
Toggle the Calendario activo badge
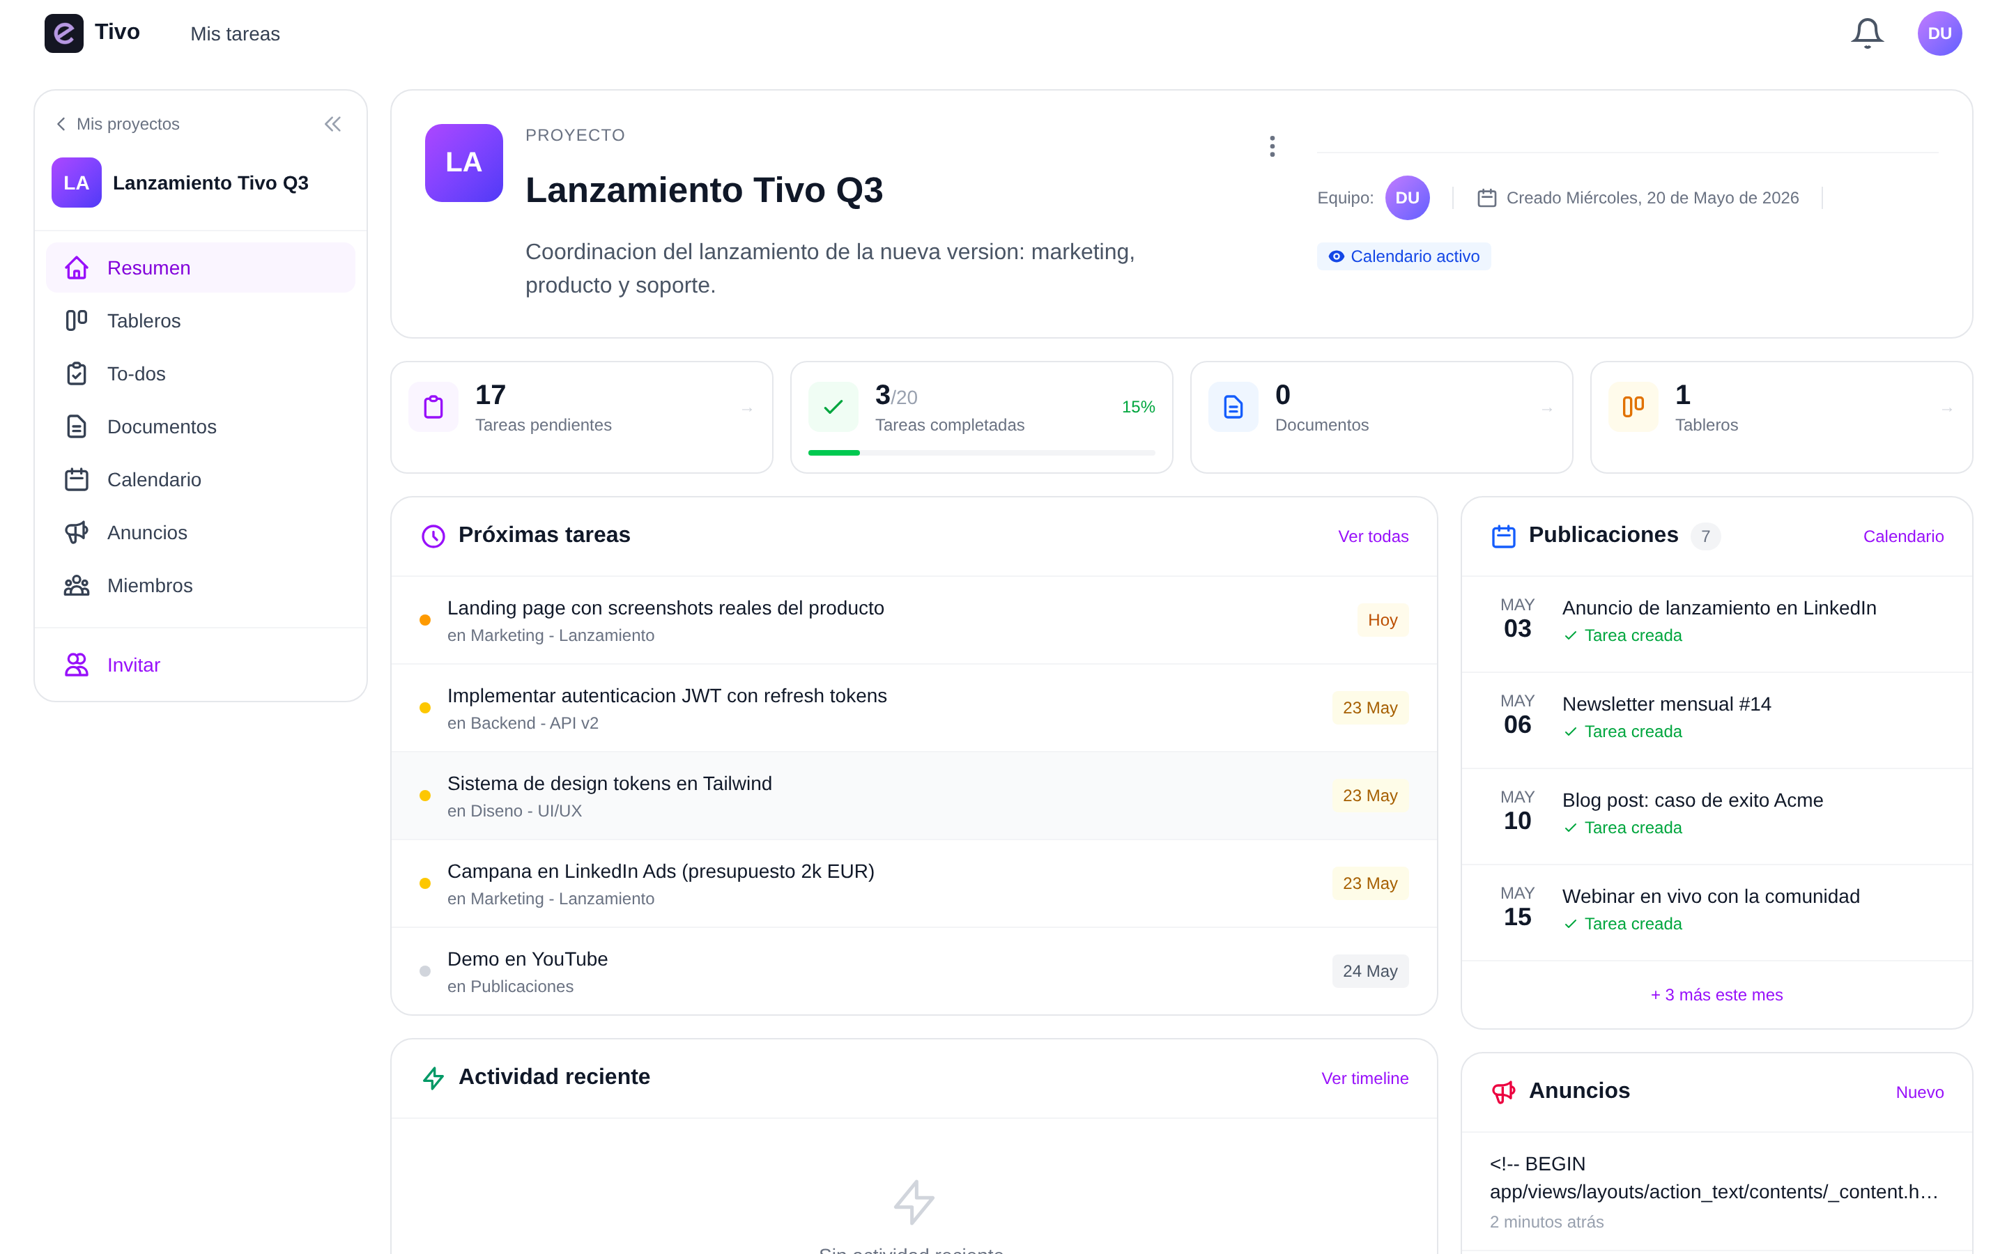[x=1404, y=256]
